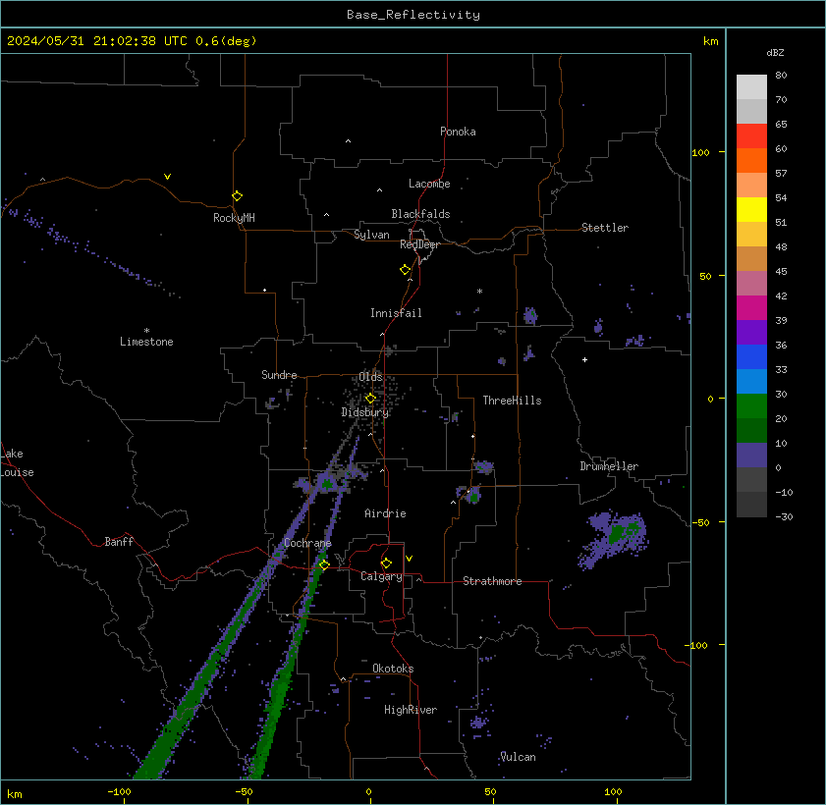Select the Didsbury label
This screenshot has width=826, height=805.
(x=364, y=412)
